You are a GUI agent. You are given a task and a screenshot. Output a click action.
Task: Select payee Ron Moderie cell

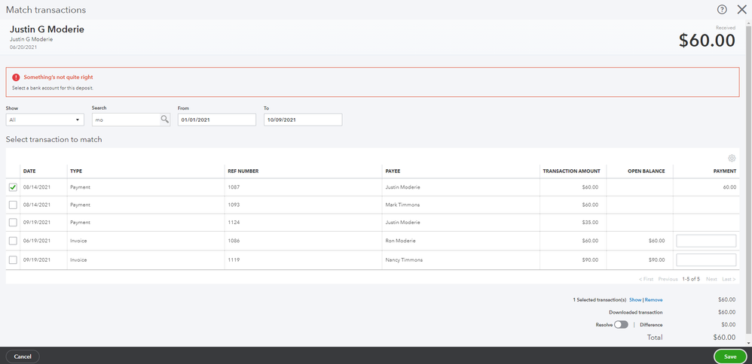tap(400, 241)
